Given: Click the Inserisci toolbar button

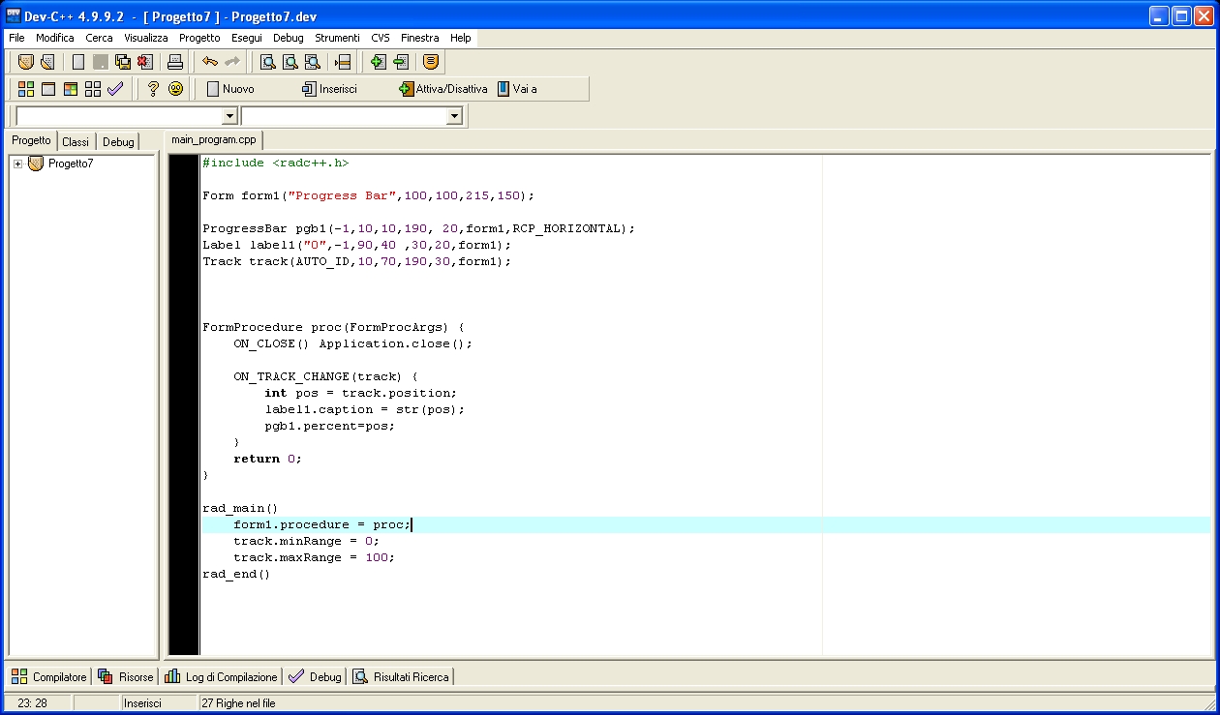Looking at the screenshot, I should point(329,89).
